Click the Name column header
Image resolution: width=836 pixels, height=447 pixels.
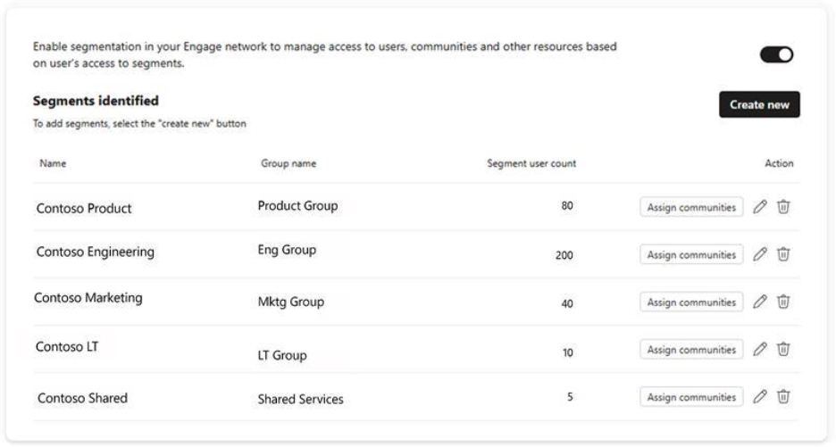coord(52,163)
